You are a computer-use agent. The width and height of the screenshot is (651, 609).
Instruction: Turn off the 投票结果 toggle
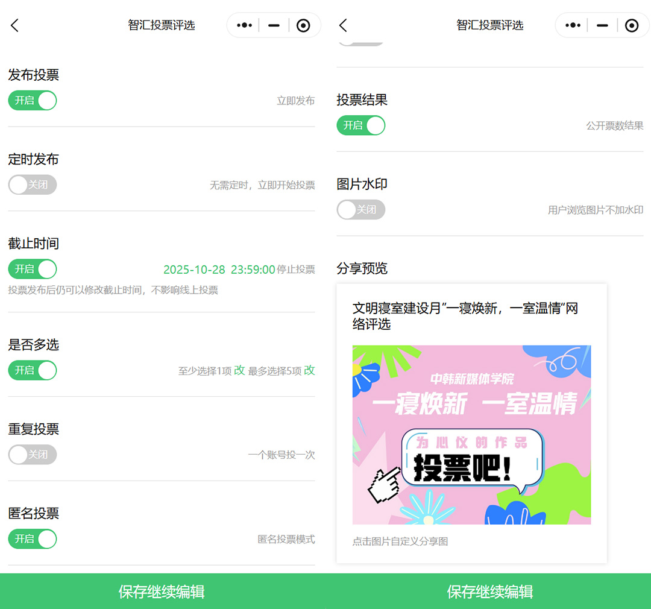coord(360,125)
